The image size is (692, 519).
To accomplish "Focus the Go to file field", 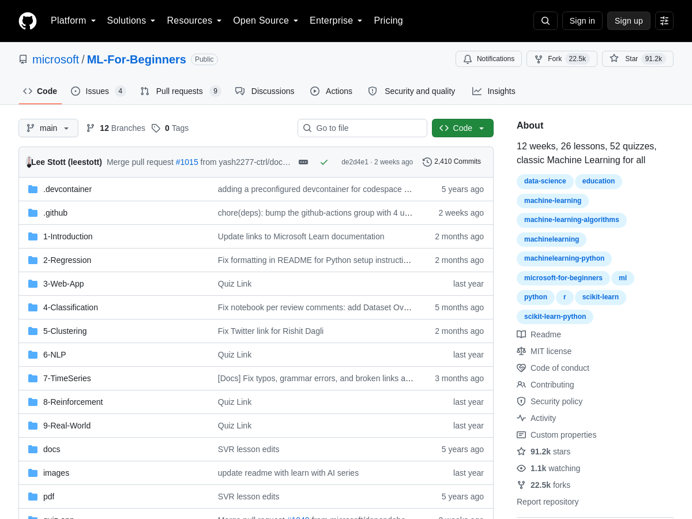I will 362,128.
